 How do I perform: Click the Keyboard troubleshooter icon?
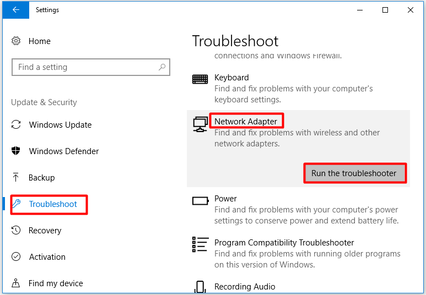200,79
